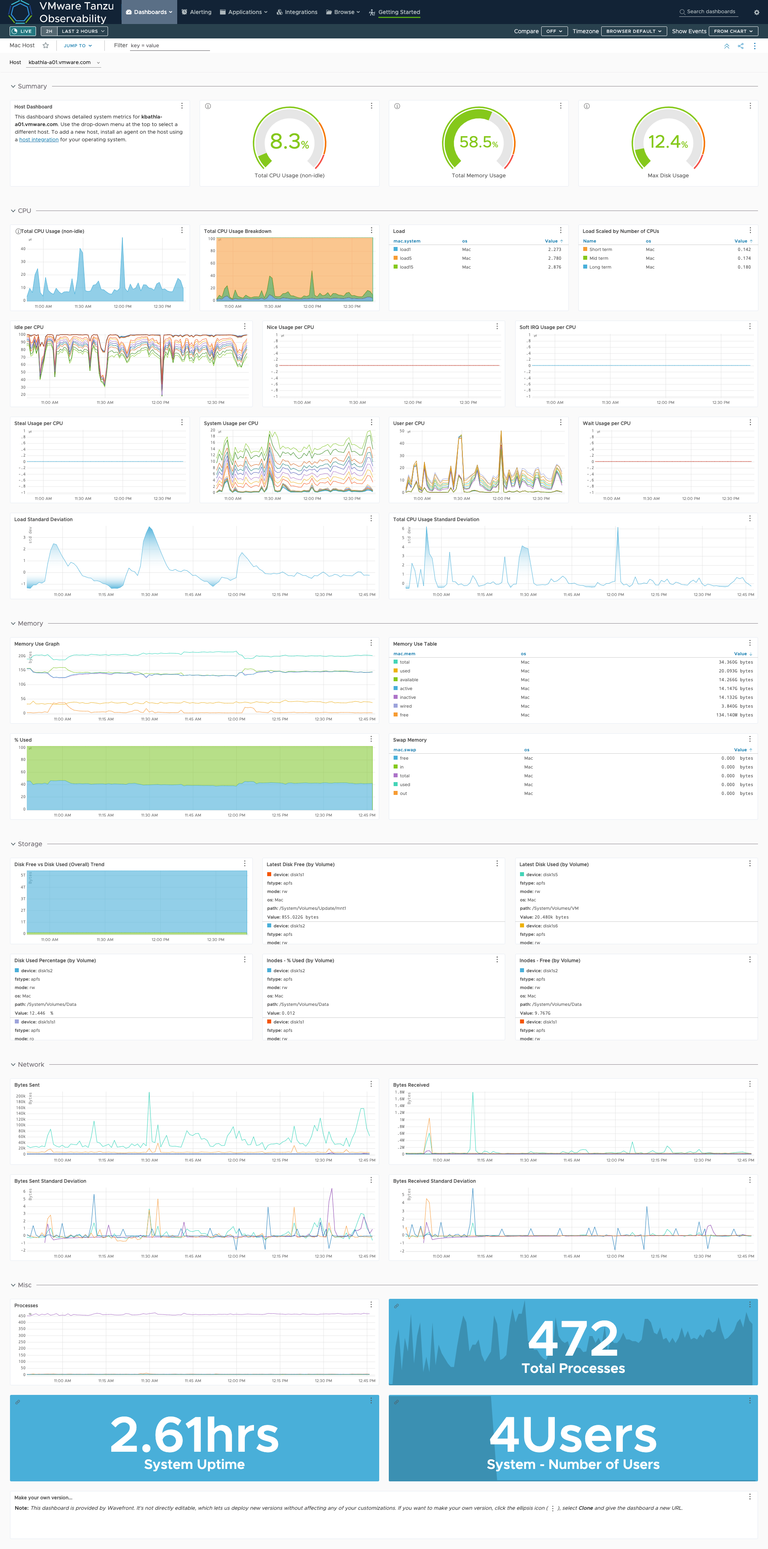Sort Load table by Value column
Image resolution: width=768 pixels, height=1549 pixels.
point(554,241)
